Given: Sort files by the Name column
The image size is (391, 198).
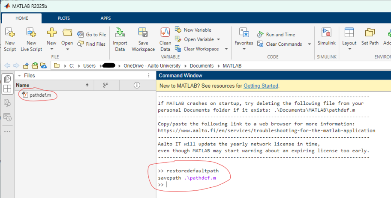Looking at the screenshot, I should tap(54, 85).
